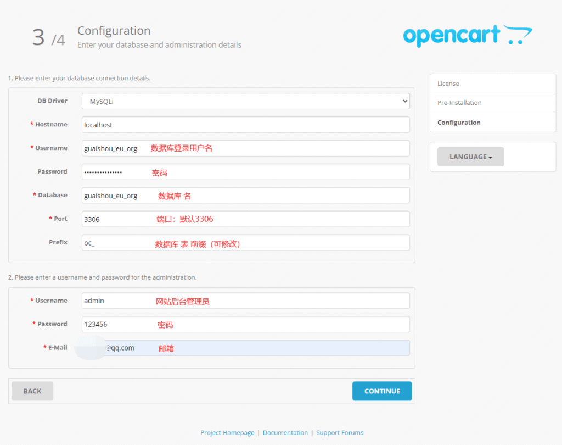This screenshot has width=562, height=445.
Task: Open the Documentation link
Action: click(x=285, y=432)
